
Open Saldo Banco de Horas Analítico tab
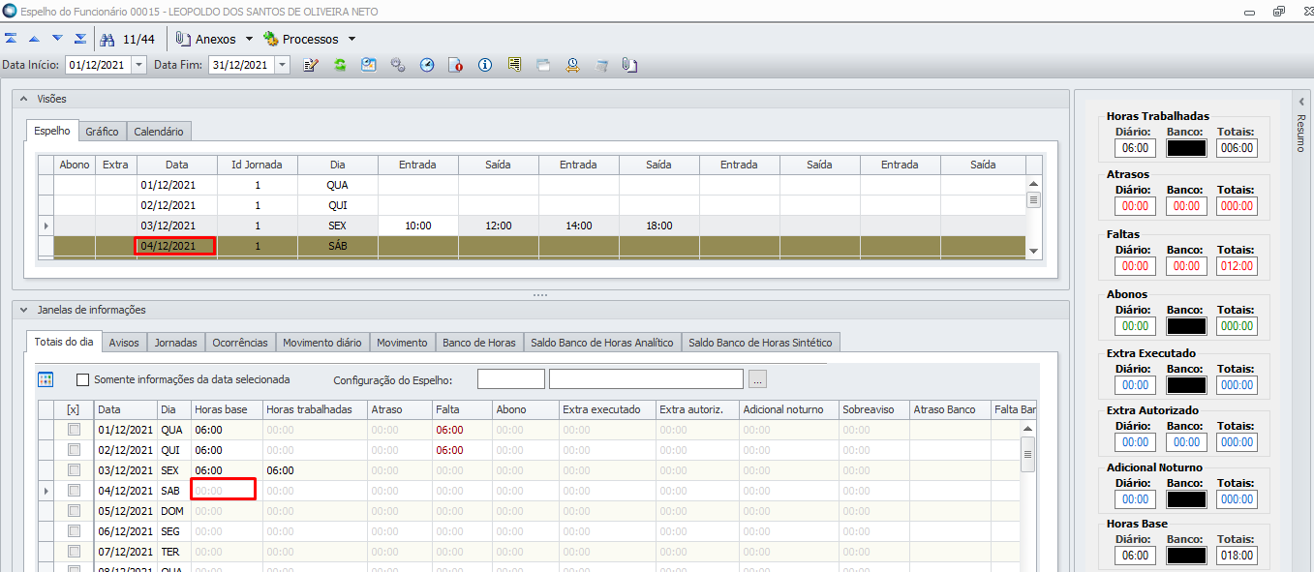pos(601,343)
